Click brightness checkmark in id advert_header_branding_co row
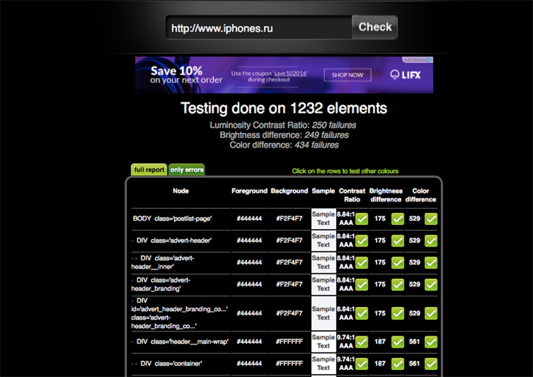Image resolution: width=533 pixels, height=377 pixels. 398,313
